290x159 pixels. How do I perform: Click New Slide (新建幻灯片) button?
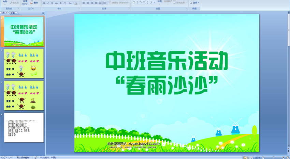[x=25, y=3]
